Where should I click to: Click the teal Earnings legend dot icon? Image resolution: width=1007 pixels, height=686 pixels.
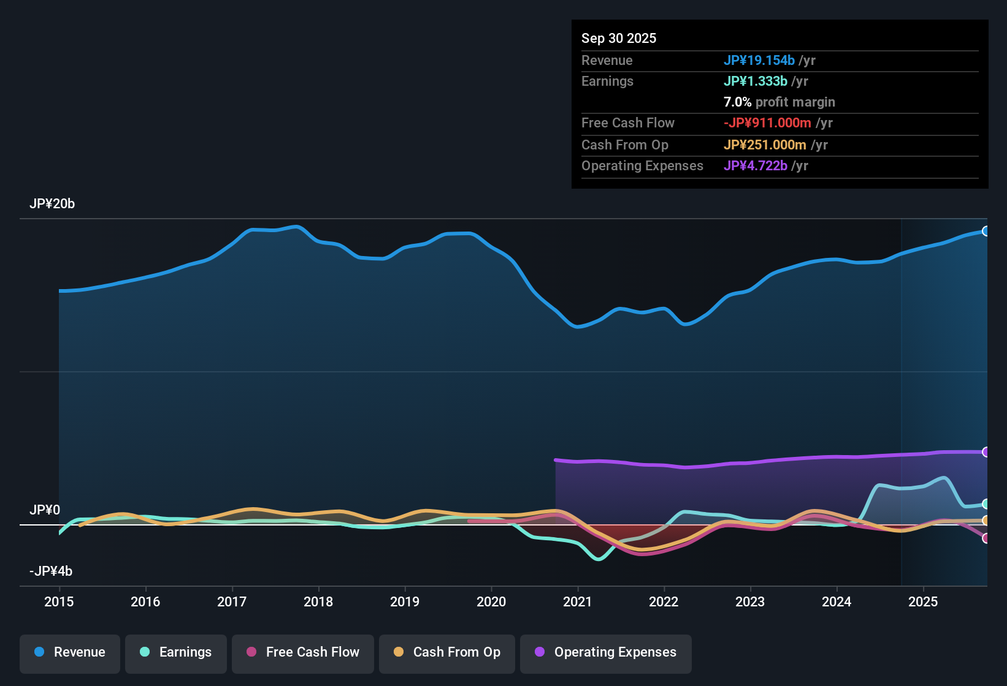point(145,653)
